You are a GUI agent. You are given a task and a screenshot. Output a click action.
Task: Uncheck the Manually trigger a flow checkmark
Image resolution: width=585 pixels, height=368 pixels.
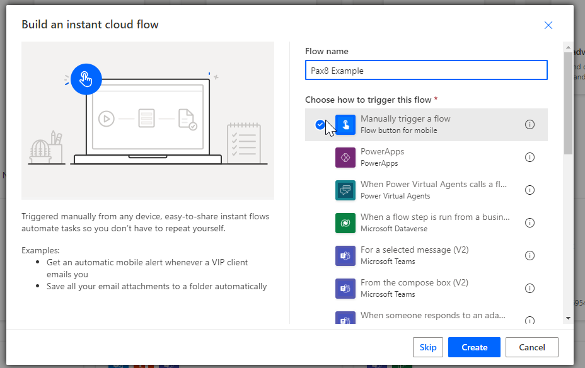(x=320, y=125)
